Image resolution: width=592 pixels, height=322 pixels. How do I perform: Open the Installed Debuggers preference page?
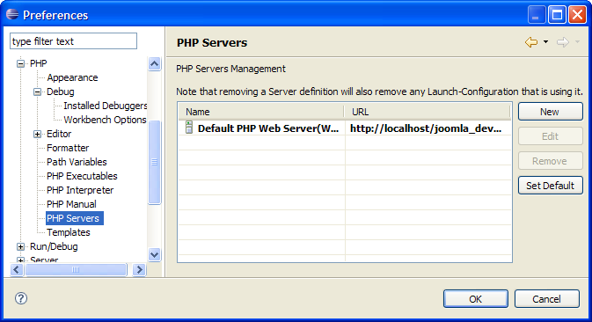(106, 106)
